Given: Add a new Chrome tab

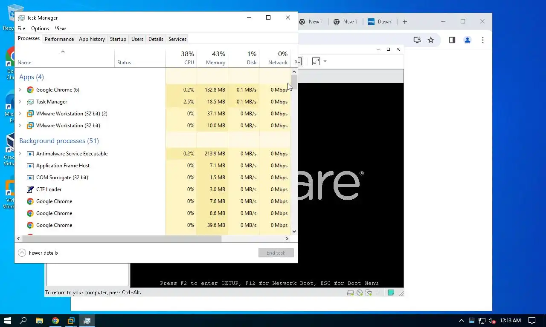Looking at the screenshot, I should pos(405,22).
